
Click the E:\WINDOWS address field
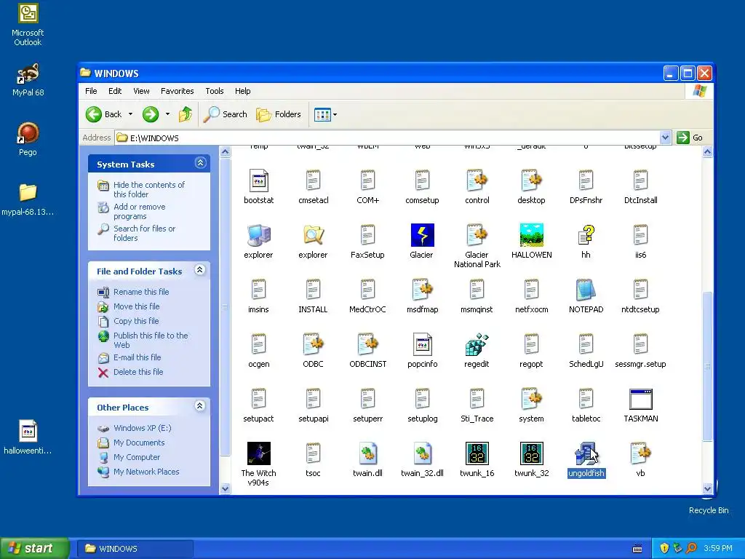(x=387, y=138)
